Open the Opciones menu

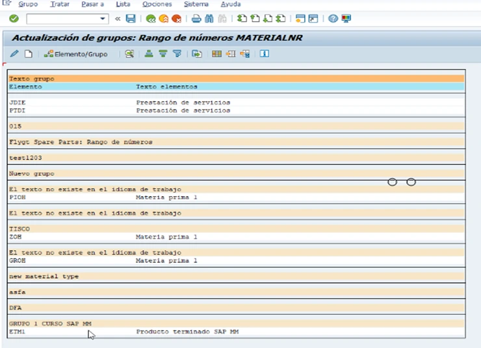157,4
